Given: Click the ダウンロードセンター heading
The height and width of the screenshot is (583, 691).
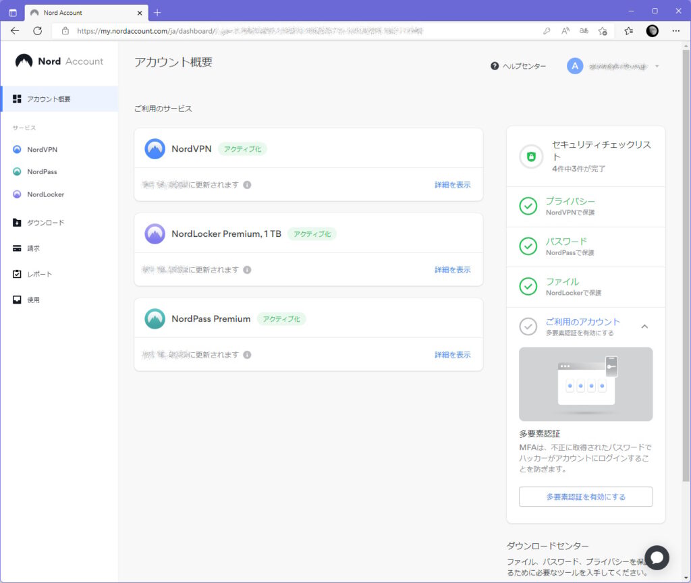Looking at the screenshot, I should (x=547, y=545).
